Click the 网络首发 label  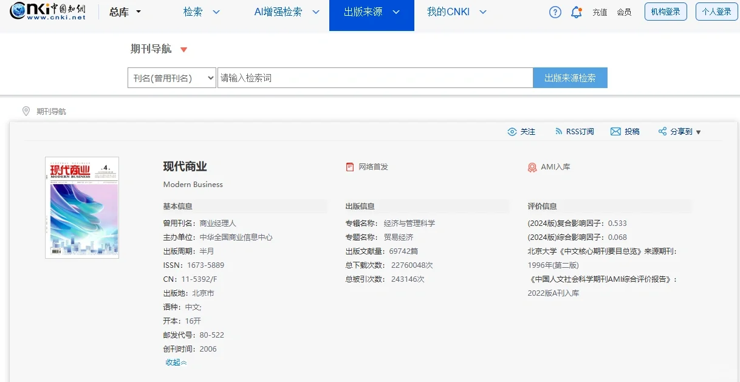point(373,167)
